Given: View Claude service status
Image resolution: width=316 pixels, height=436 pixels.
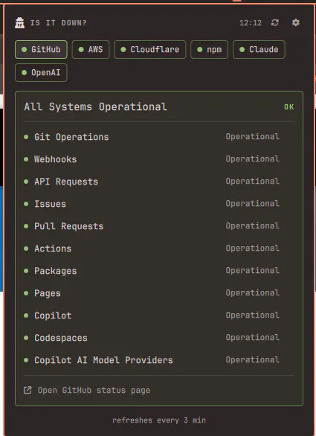Looking at the screenshot, I should [259, 50].
